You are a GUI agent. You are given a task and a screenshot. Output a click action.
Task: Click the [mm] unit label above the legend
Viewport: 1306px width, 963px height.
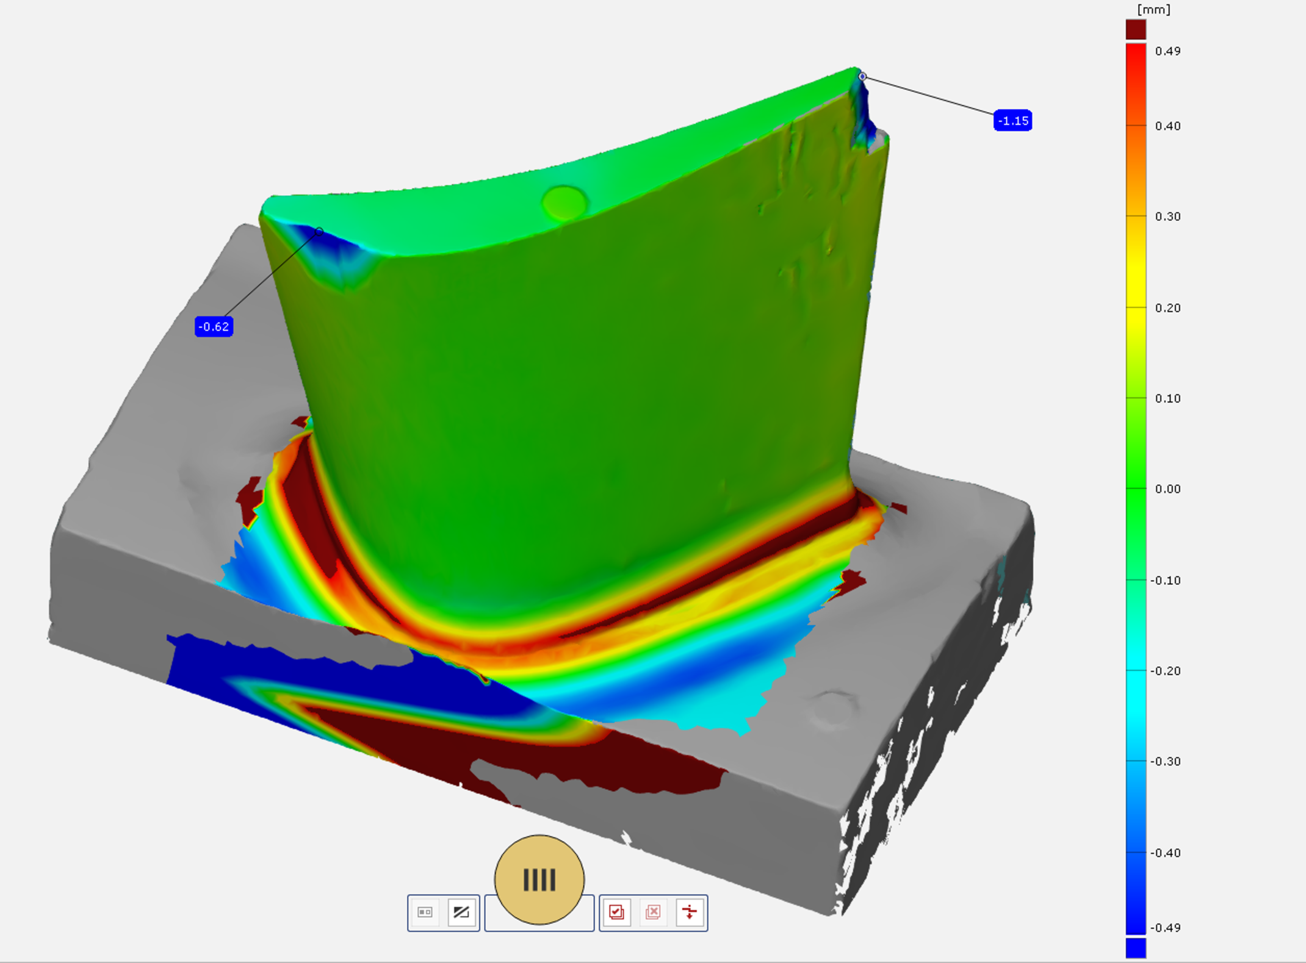tap(1153, 10)
